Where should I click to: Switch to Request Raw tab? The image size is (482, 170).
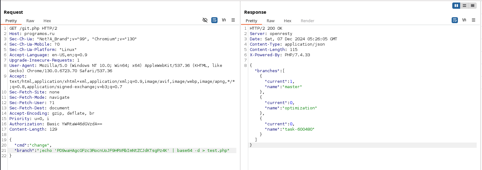click(x=30, y=21)
